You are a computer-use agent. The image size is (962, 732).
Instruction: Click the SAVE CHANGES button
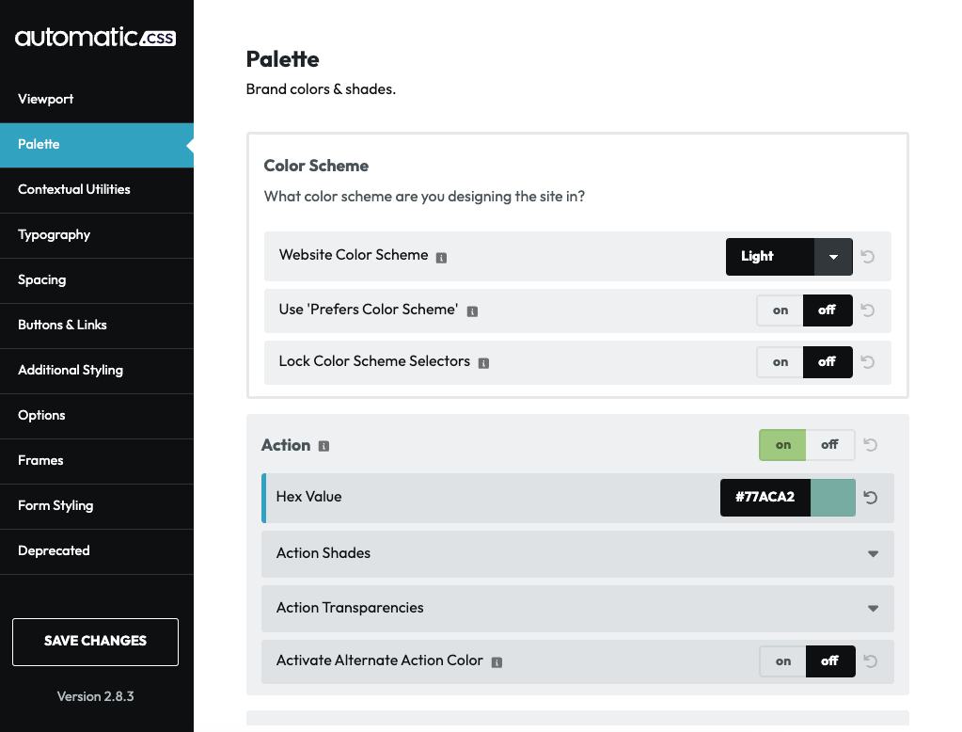pos(96,642)
